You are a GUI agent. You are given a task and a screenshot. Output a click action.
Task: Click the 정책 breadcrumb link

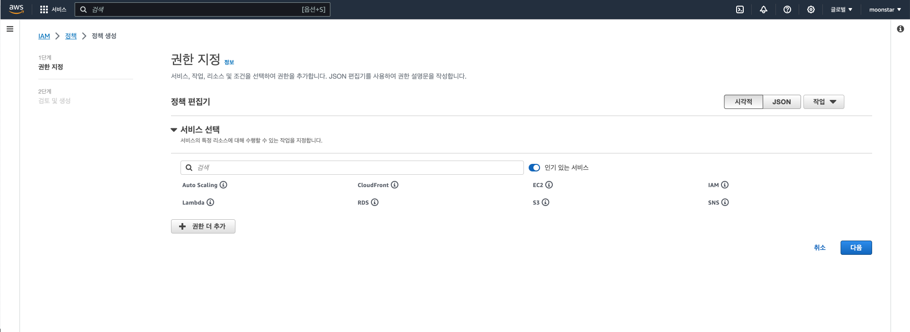pos(71,36)
